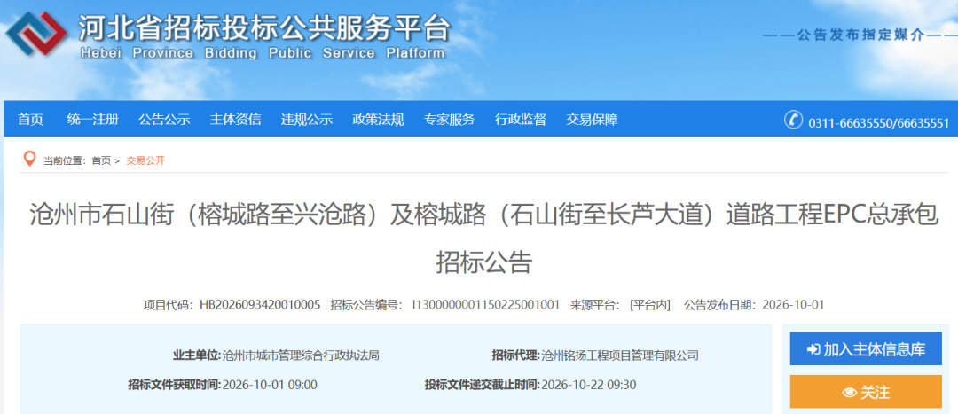Click the Hebei bidding platform logo
The height and width of the screenshot is (414, 958).
[36, 34]
